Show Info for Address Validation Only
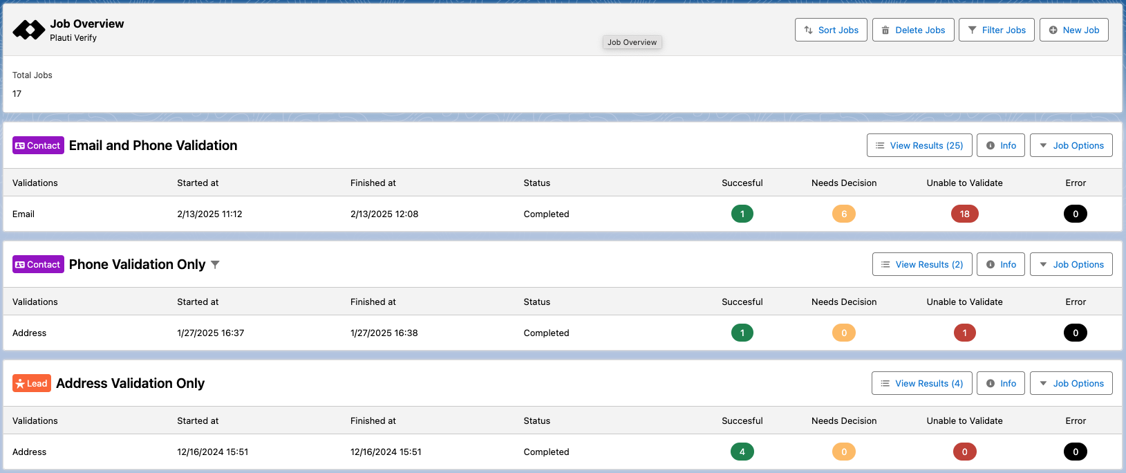 click(1001, 383)
